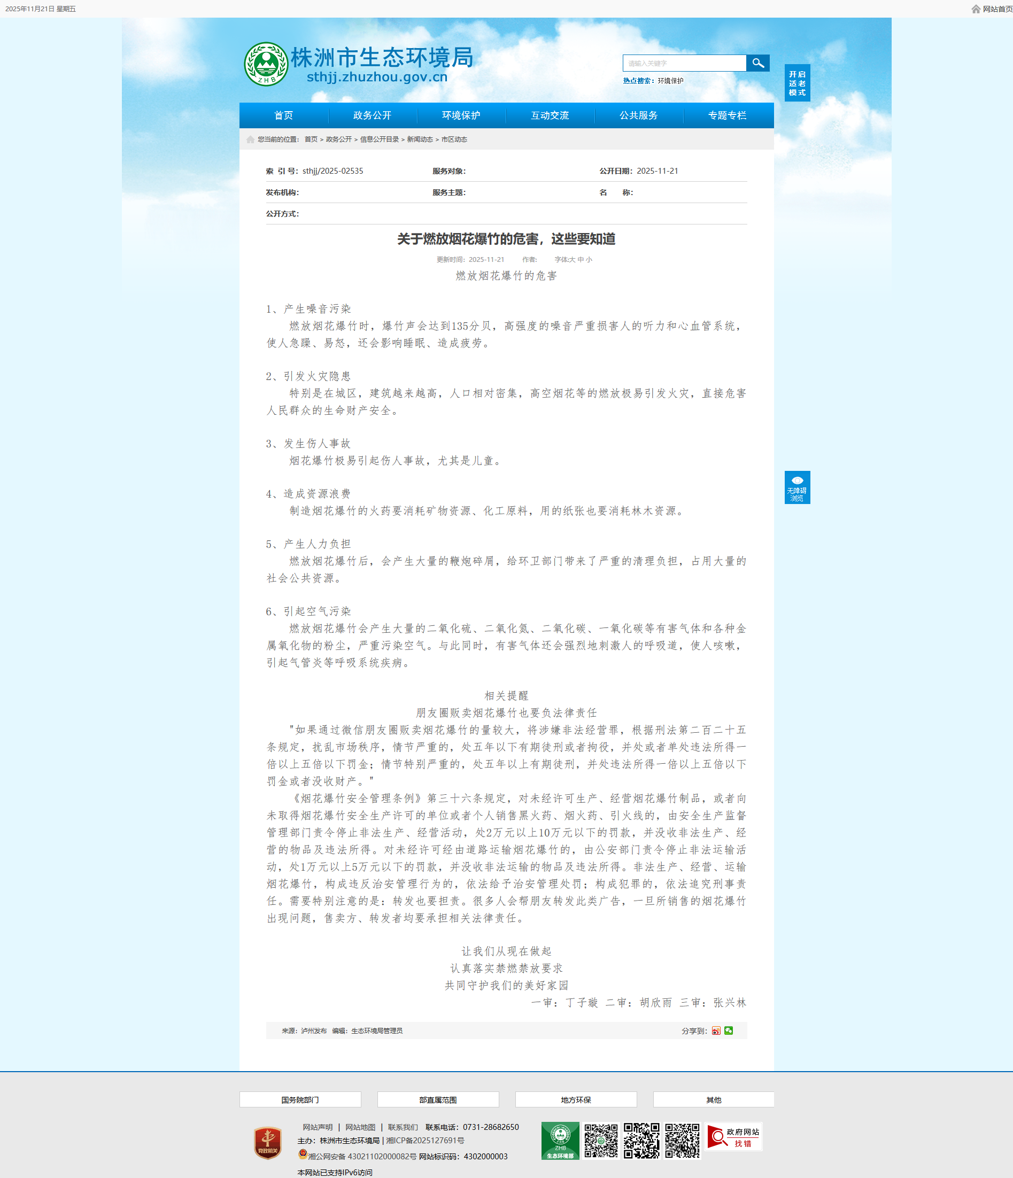The width and height of the screenshot is (1013, 1178).
Task: Toggle 无障碍浏览 accessibility browsing
Action: pyautogui.click(x=797, y=487)
